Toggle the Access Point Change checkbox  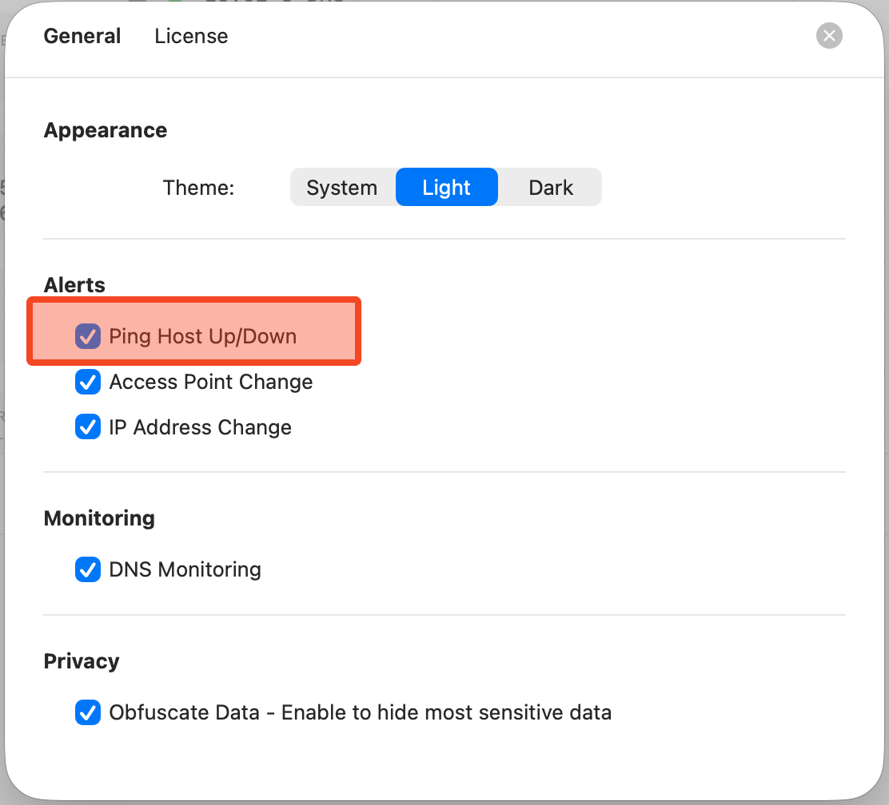click(x=87, y=383)
